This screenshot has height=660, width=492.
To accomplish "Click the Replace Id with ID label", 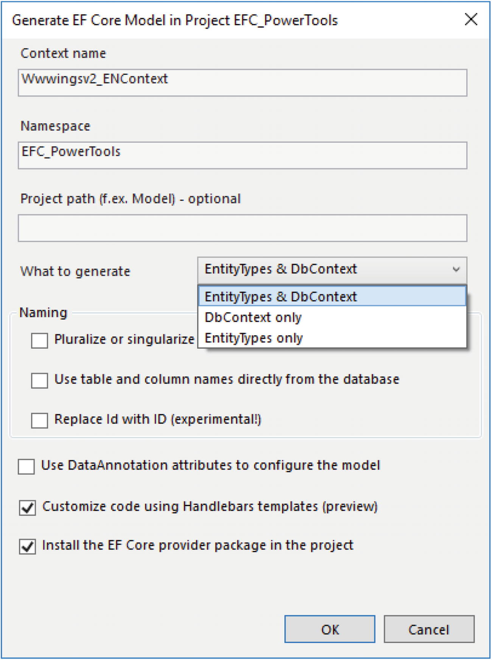I will point(158,419).
